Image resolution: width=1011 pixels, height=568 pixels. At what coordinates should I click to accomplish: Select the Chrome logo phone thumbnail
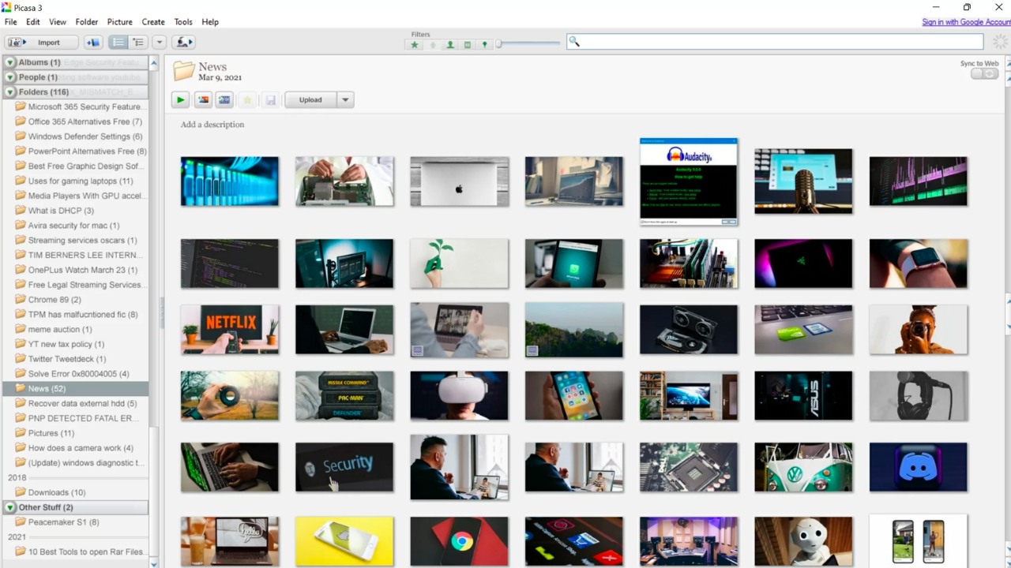pyautogui.click(x=460, y=541)
